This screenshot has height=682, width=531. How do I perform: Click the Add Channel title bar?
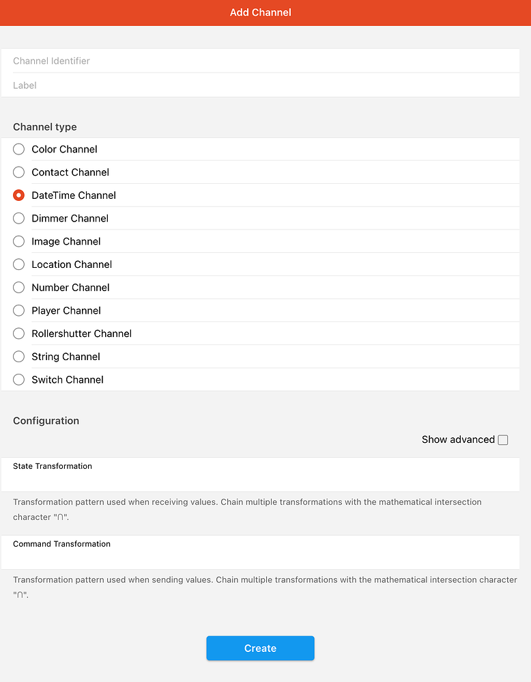[x=260, y=12]
